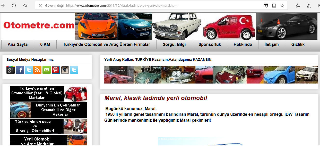
Task: Open Dünyanın En Çok Satılan Otomobili banner
Action: point(49,110)
